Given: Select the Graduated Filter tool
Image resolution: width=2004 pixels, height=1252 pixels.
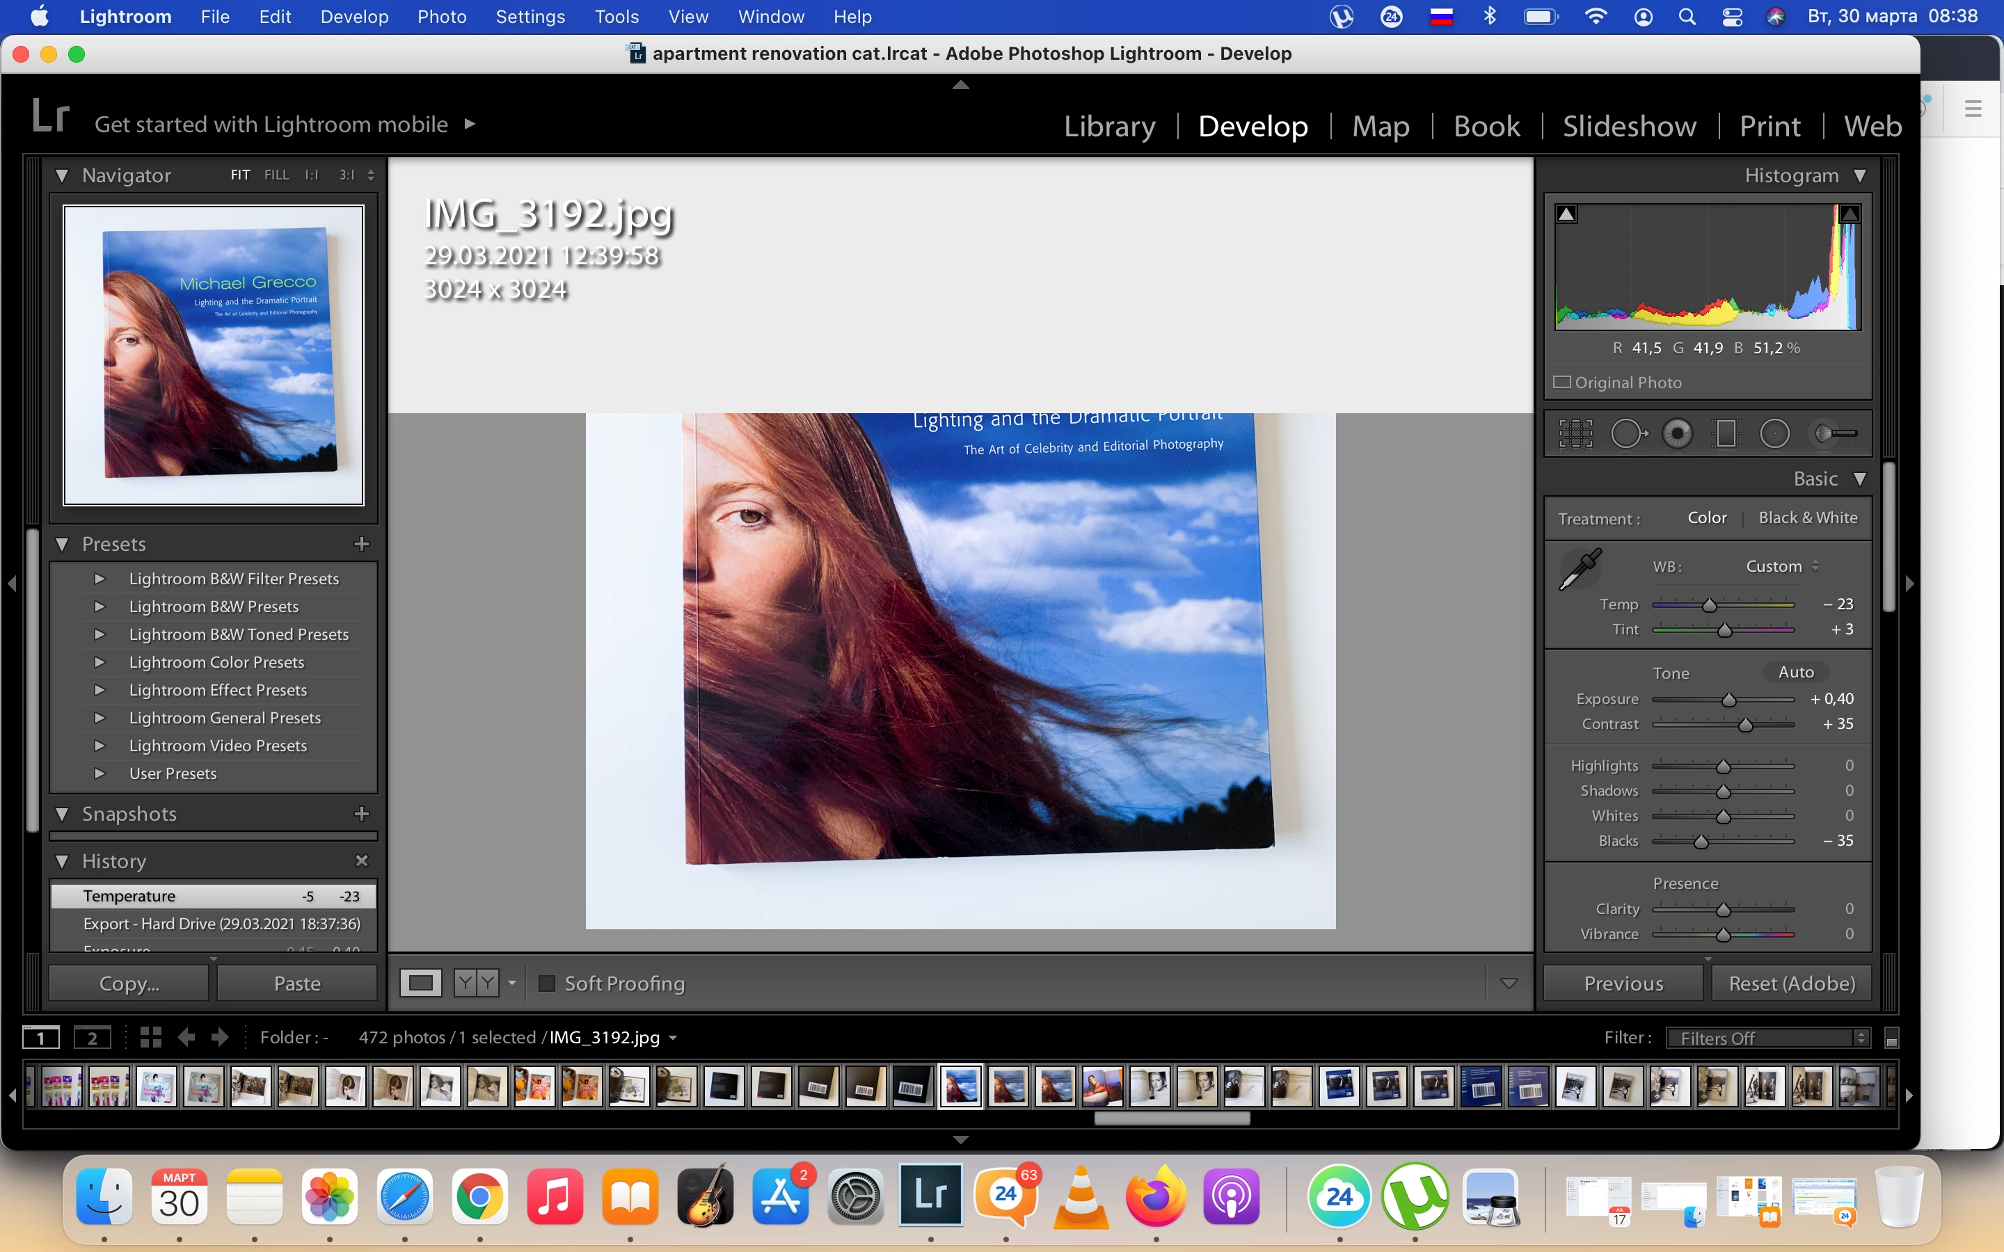Looking at the screenshot, I should pyautogui.click(x=1726, y=433).
